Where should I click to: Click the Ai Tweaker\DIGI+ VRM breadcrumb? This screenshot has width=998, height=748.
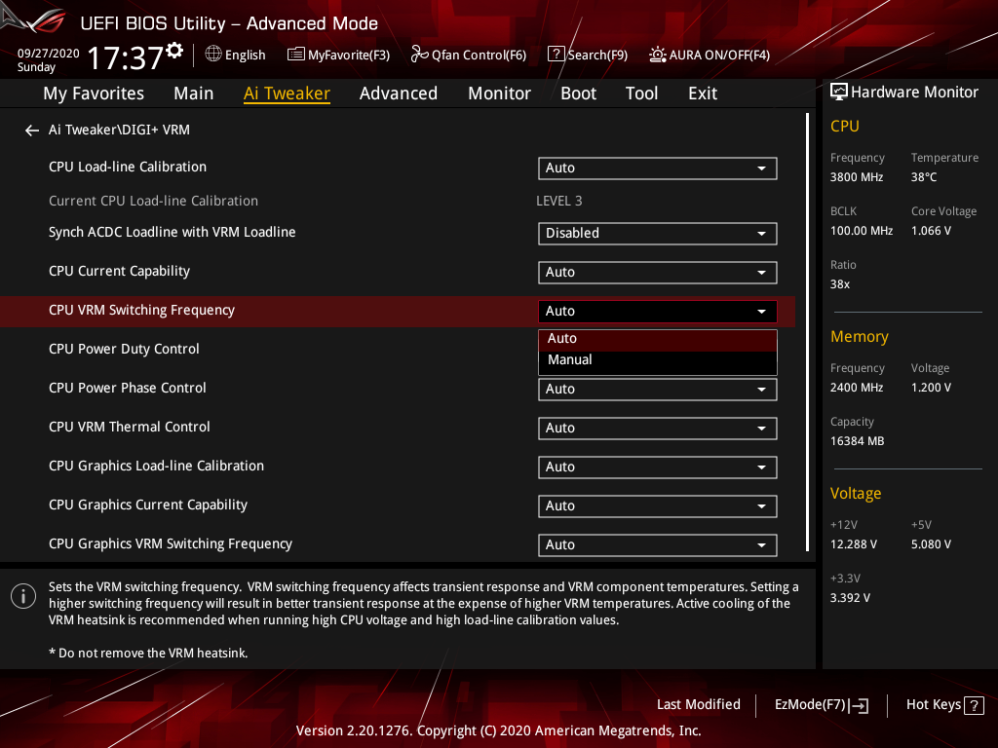119,130
